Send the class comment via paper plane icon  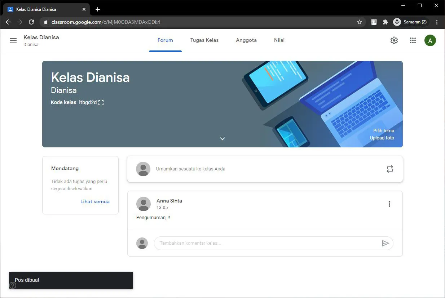coord(385,243)
